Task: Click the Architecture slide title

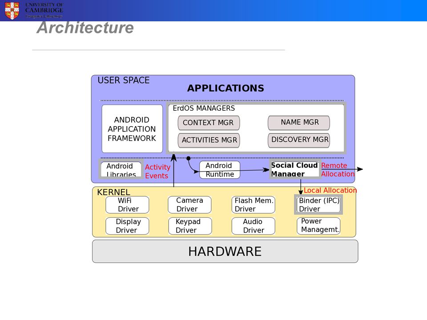Action: tap(85, 28)
